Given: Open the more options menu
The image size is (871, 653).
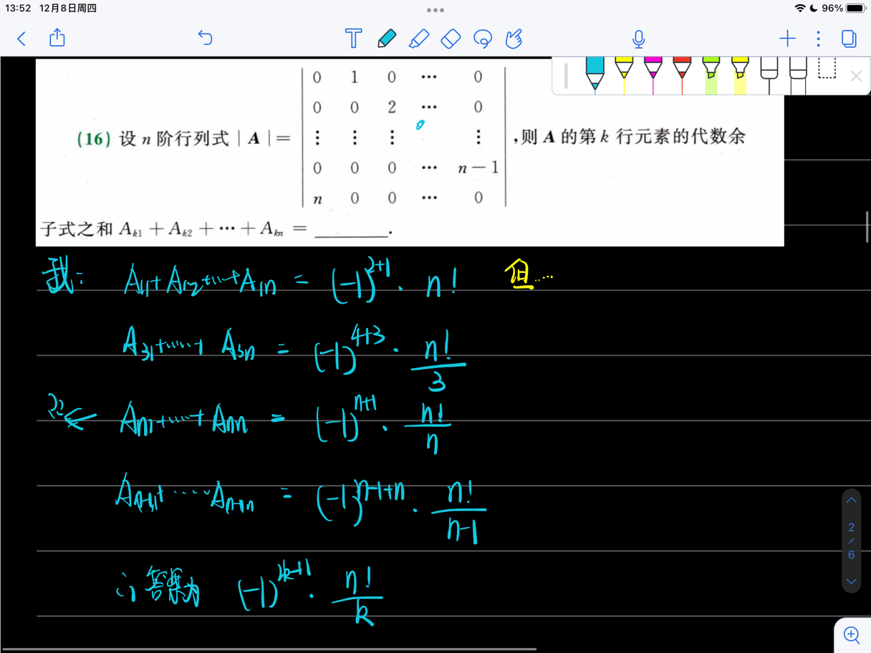Looking at the screenshot, I should [x=818, y=39].
